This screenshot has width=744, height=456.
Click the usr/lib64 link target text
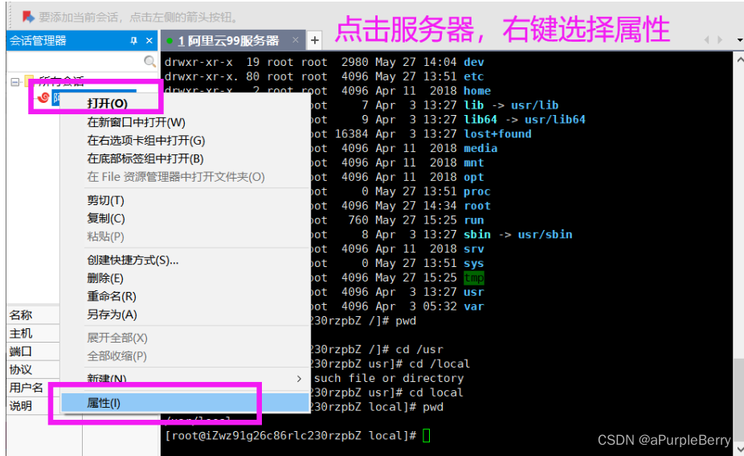(x=555, y=120)
